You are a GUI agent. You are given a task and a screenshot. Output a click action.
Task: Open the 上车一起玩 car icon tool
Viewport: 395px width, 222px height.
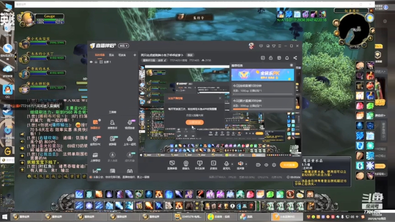click(129, 141)
